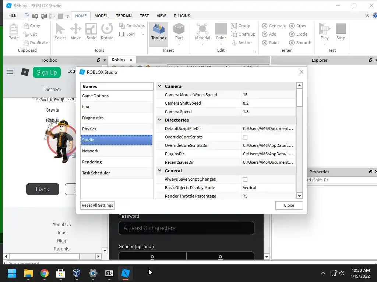This screenshot has height=282, width=377.
Task: Click the terrain Smooth tool
Action: click(300, 43)
